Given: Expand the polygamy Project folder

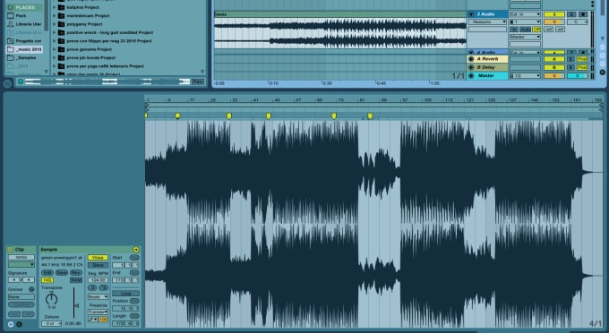Looking at the screenshot, I should click(55, 24).
